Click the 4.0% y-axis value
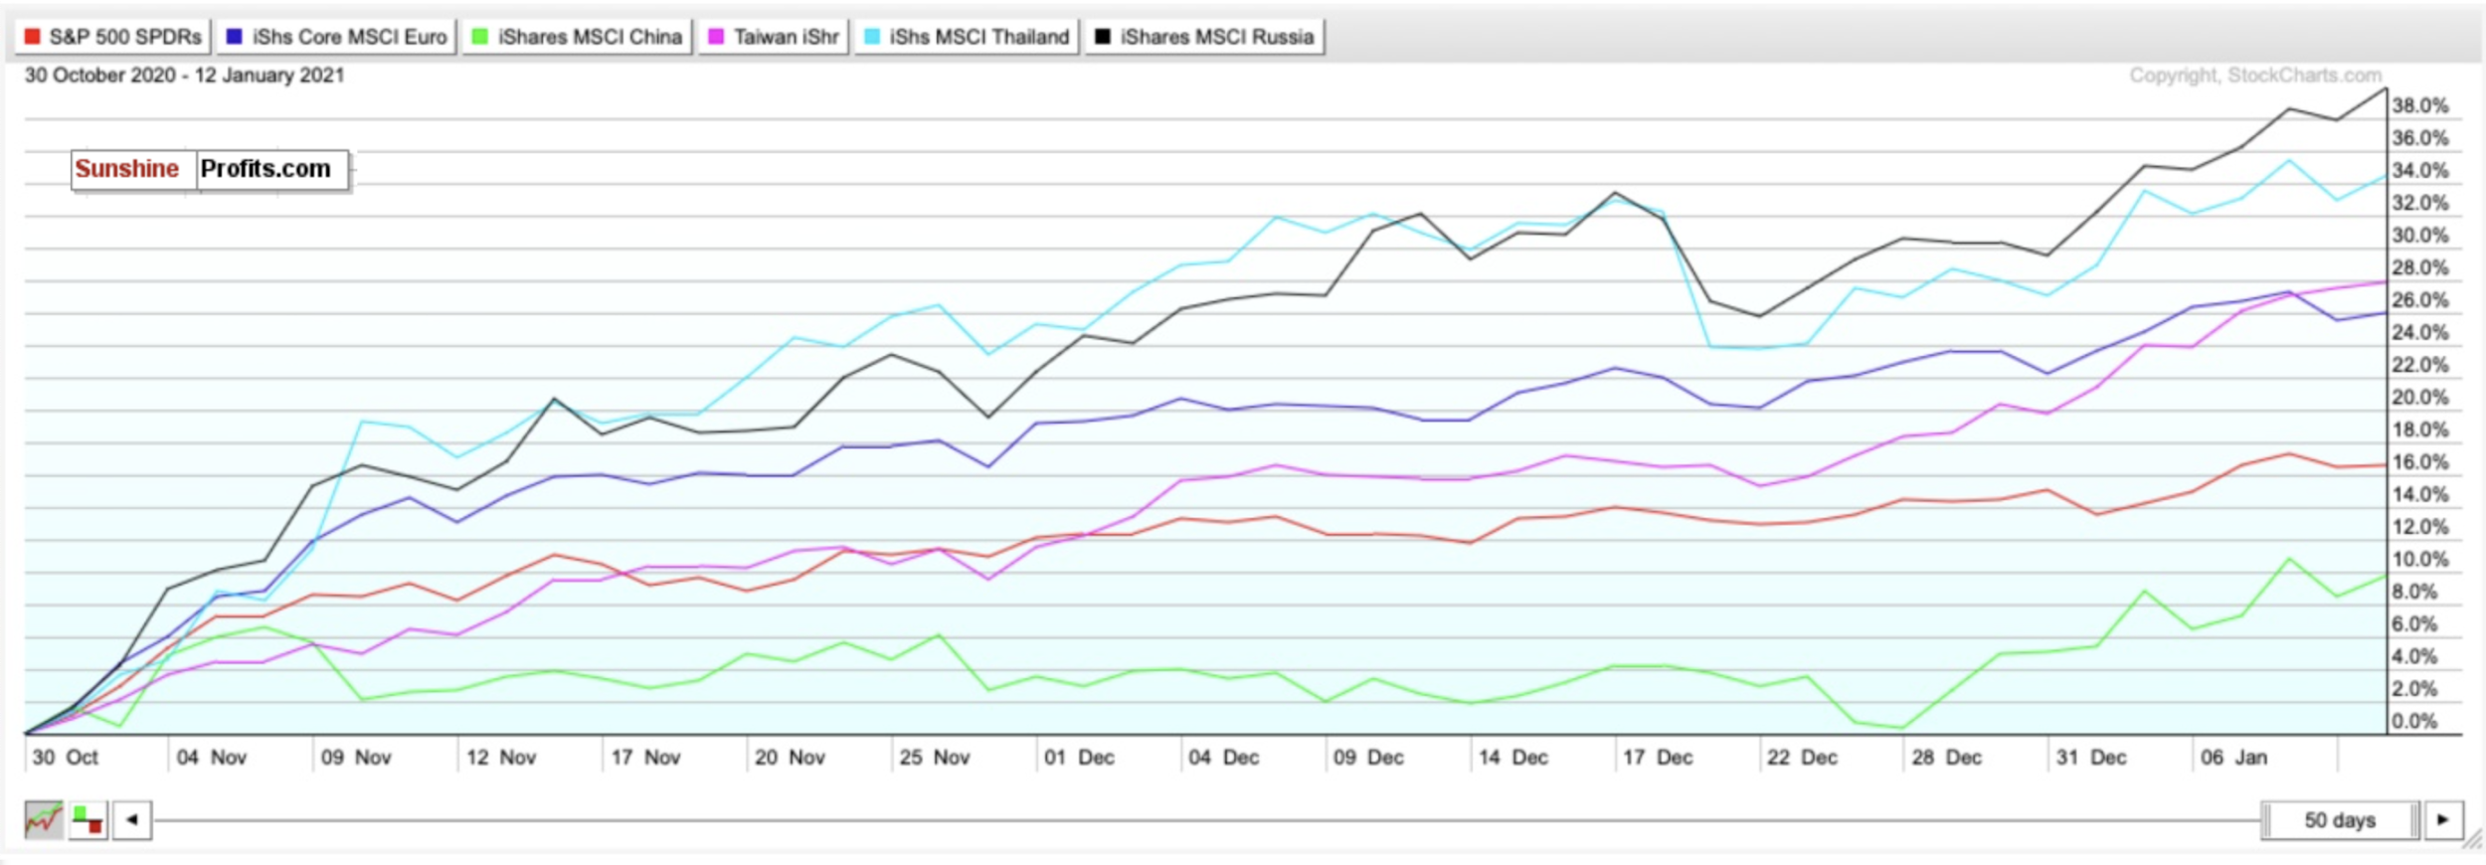 coord(2414,656)
